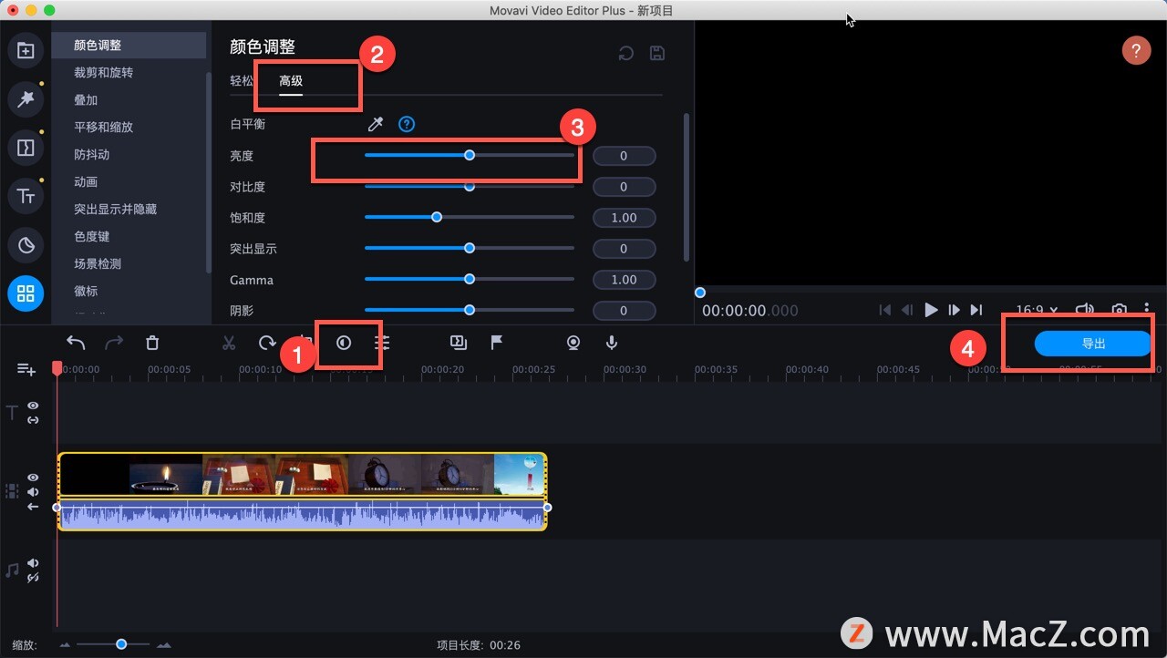Click the blue 导出 export button
The height and width of the screenshot is (658, 1167).
(1093, 344)
